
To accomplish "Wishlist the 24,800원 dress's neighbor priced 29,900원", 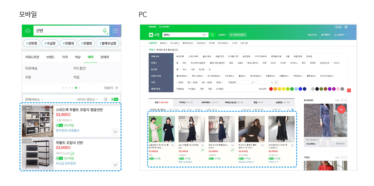I will point(202,146).
